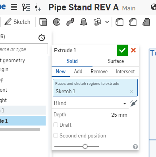Select the Draft tool in toolbar
The height and width of the screenshot is (157, 156).
point(146,22)
